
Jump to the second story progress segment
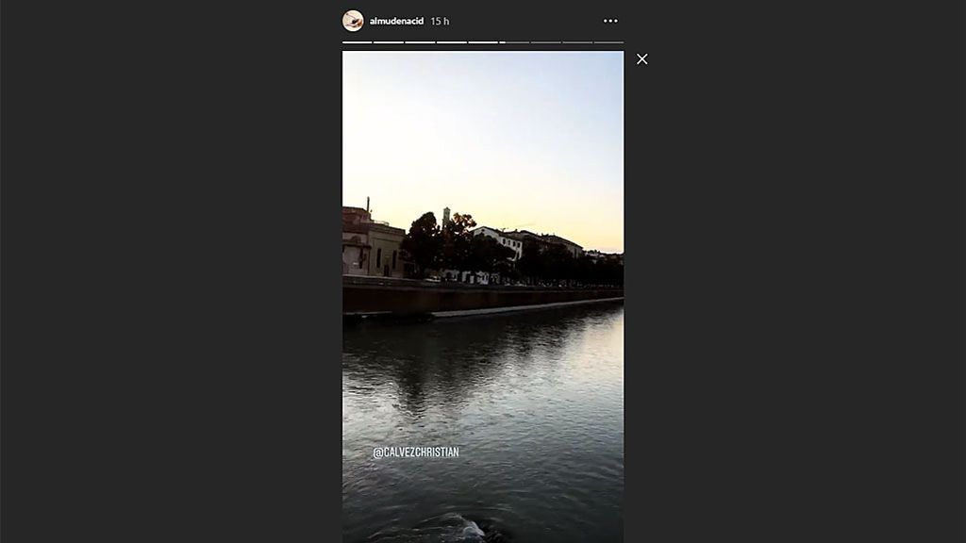(x=389, y=41)
